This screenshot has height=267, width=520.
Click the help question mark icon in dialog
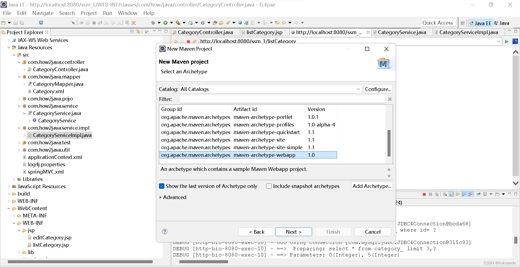point(165,232)
